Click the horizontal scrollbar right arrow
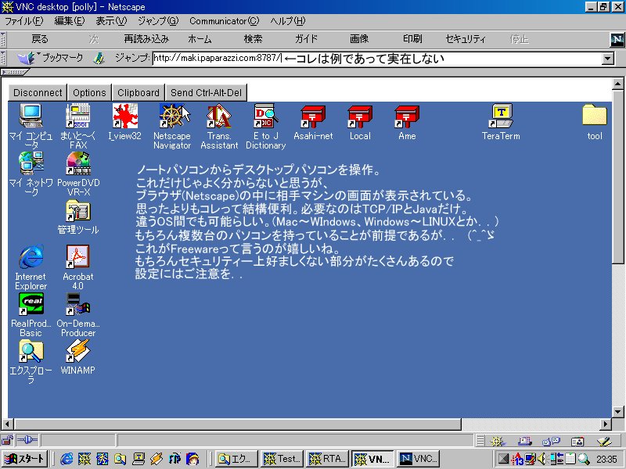The height and width of the screenshot is (469, 626). pos(606,424)
